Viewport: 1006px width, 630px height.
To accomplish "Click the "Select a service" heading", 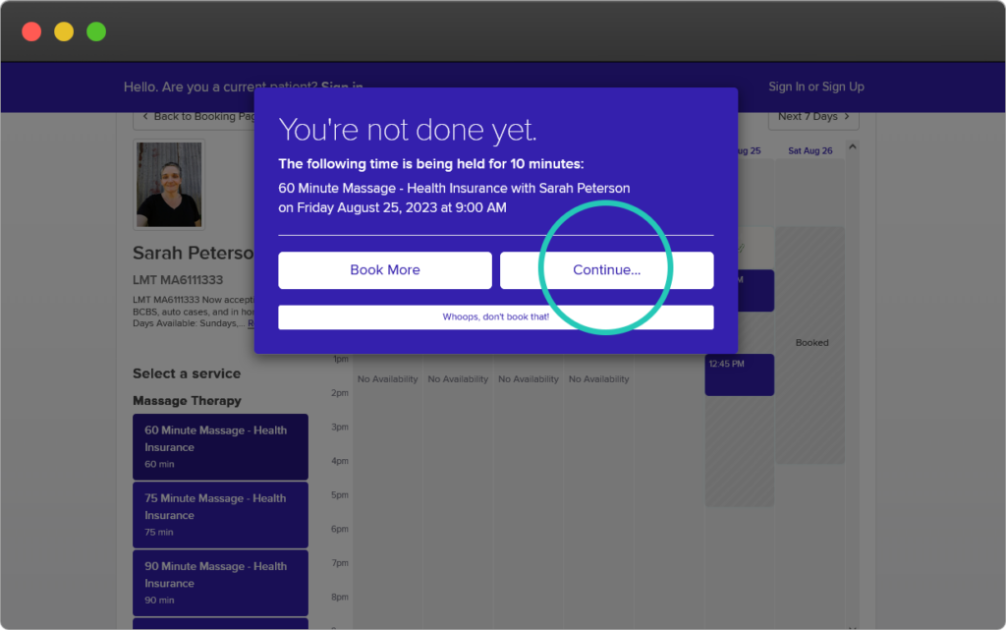I will pyautogui.click(x=187, y=373).
